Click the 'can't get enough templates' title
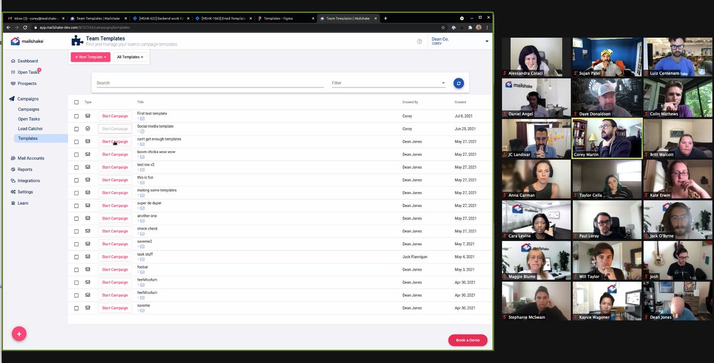The image size is (714, 363). point(159,139)
